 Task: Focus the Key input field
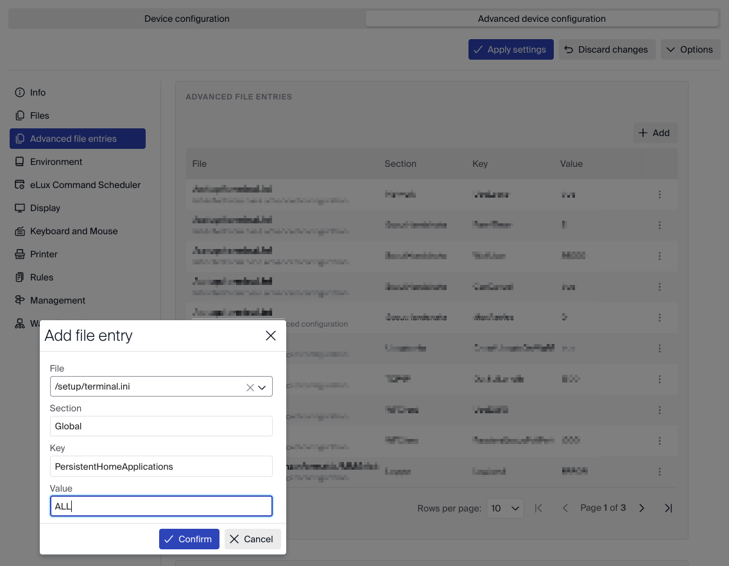(161, 467)
